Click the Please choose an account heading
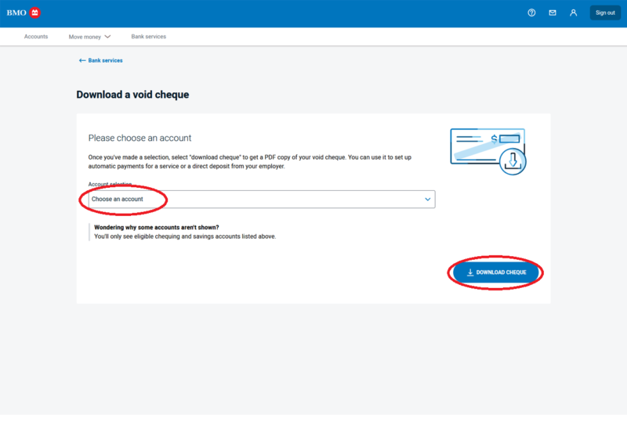The height and width of the screenshot is (447, 627). [140, 138]
